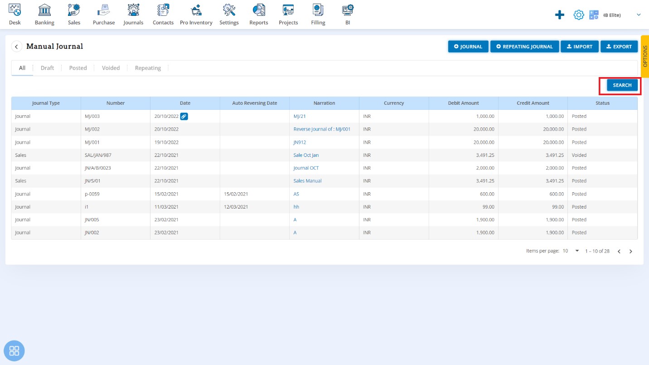Image resolution: width=649 pixels, height=365 pixels.
Task: Switch to the Draft tab
Action: pos(47,68)
